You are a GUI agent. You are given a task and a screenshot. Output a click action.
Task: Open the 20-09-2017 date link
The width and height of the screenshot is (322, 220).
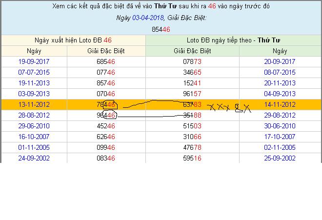[x=280, y=61]
